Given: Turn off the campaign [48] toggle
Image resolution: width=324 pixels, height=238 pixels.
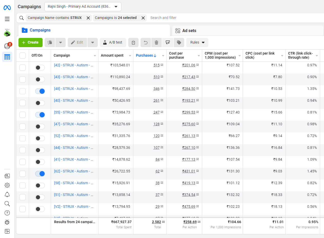Looking at the screenshot, I should tap(40, 91).
